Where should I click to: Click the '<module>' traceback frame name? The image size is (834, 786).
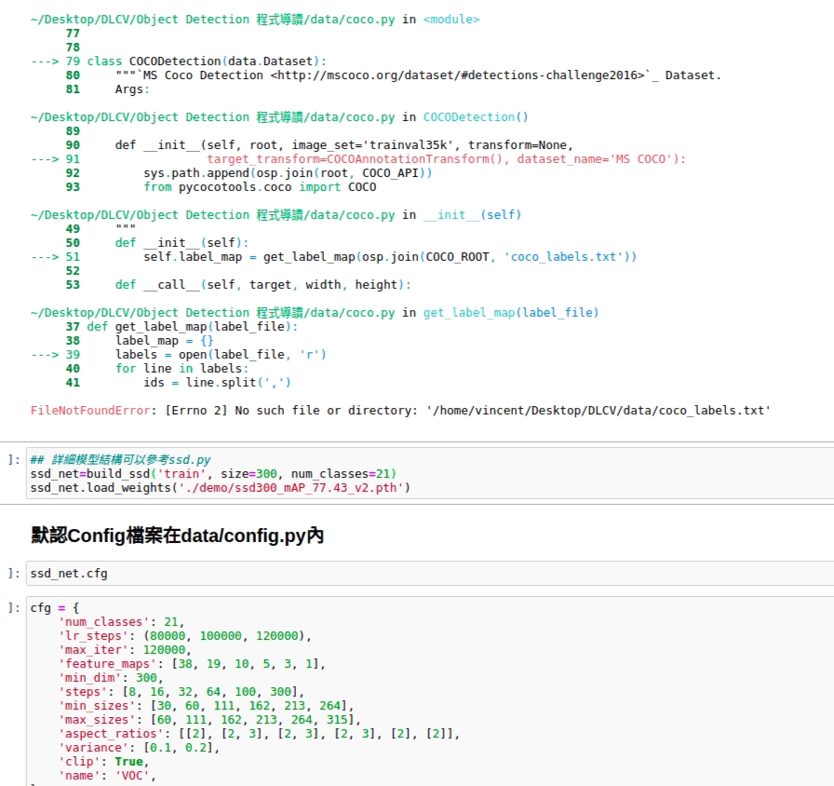pos(451,20)
